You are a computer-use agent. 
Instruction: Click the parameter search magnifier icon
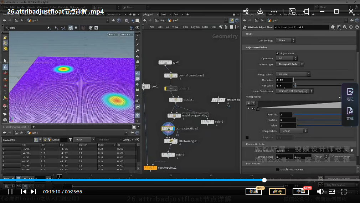[x=345, y=27]
